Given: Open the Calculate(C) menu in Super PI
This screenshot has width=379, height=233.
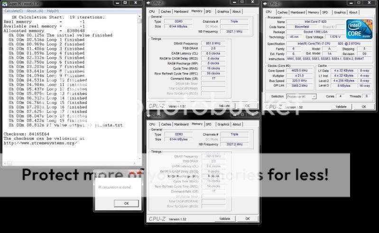Looking at the screenshot, I should pos(14,11).
